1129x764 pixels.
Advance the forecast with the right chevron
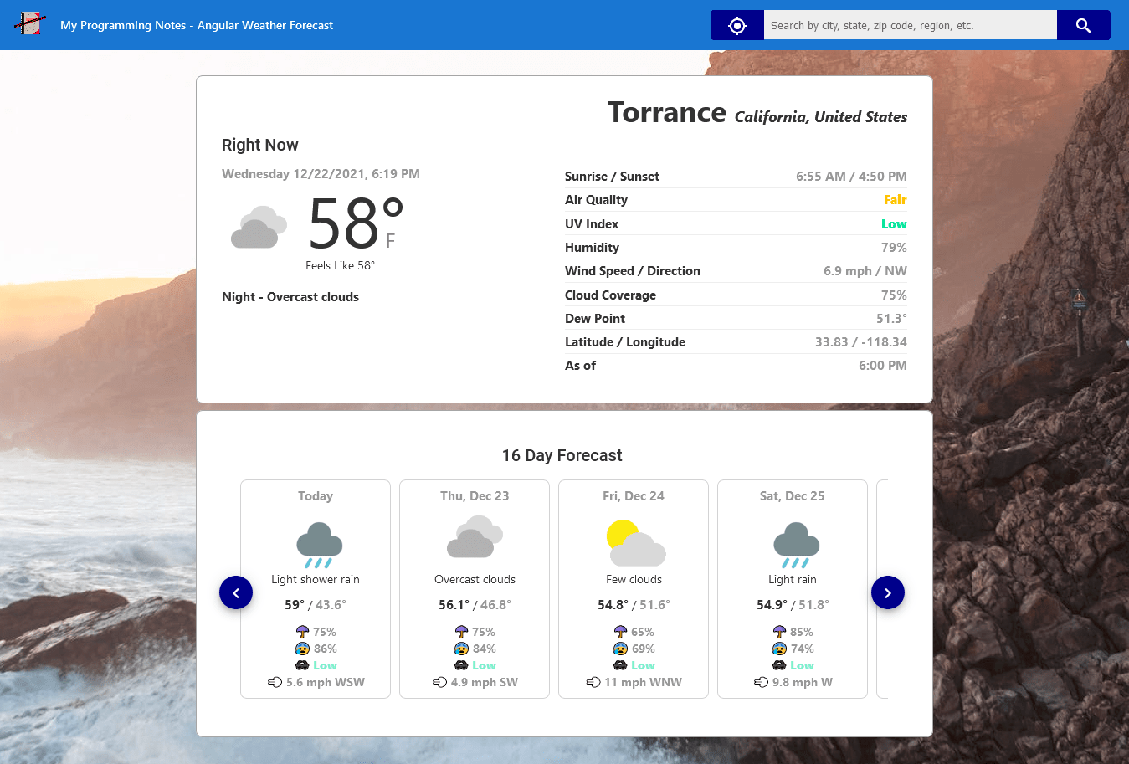pyautogui.click(x=888, y=592)
